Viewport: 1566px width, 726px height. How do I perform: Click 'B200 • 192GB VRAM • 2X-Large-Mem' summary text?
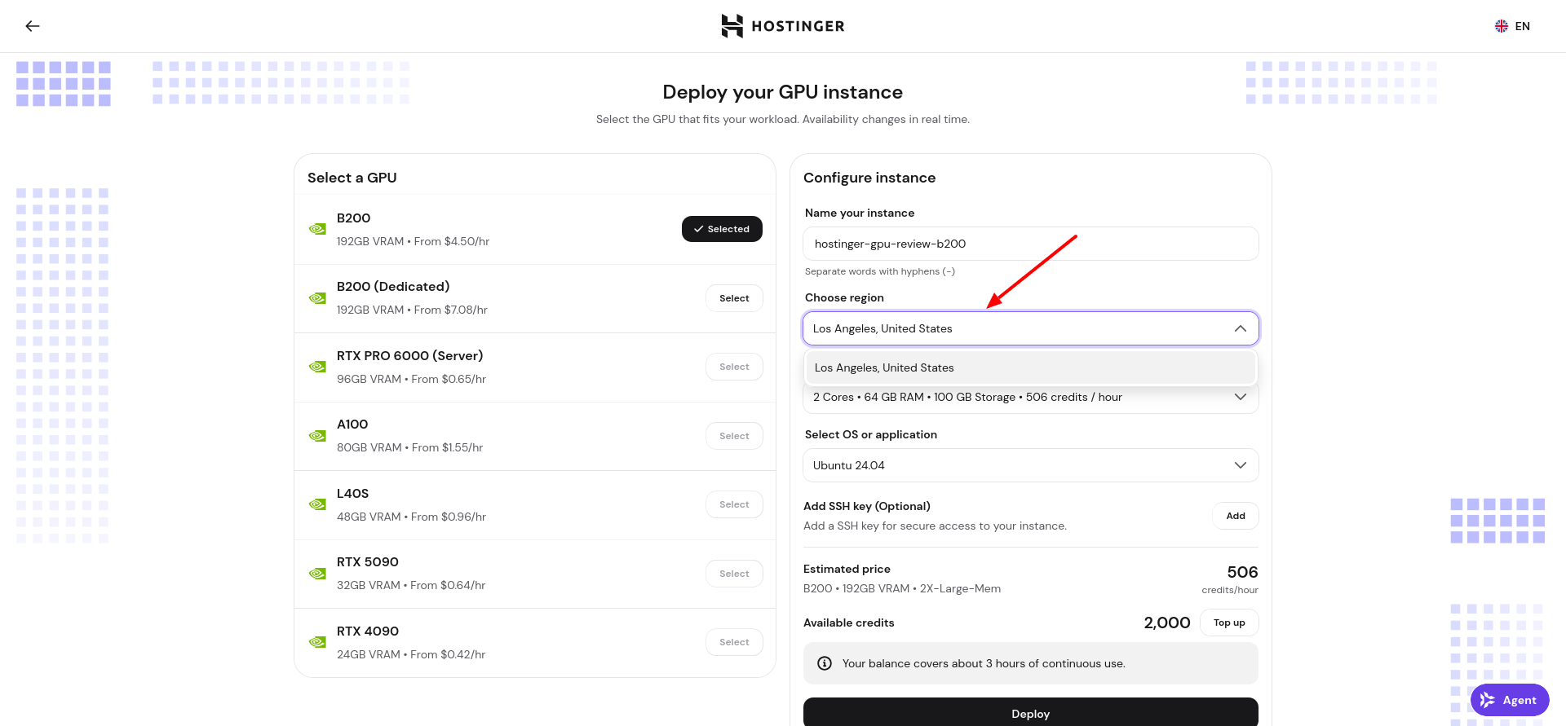(902, 588)
